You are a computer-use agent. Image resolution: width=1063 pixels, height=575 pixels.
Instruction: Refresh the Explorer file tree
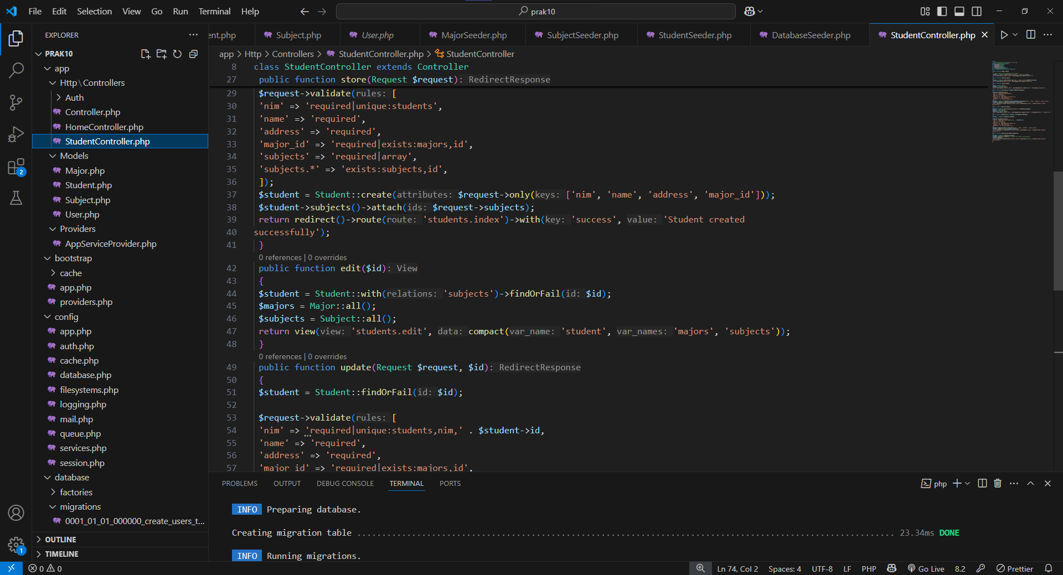click(177, 54)
